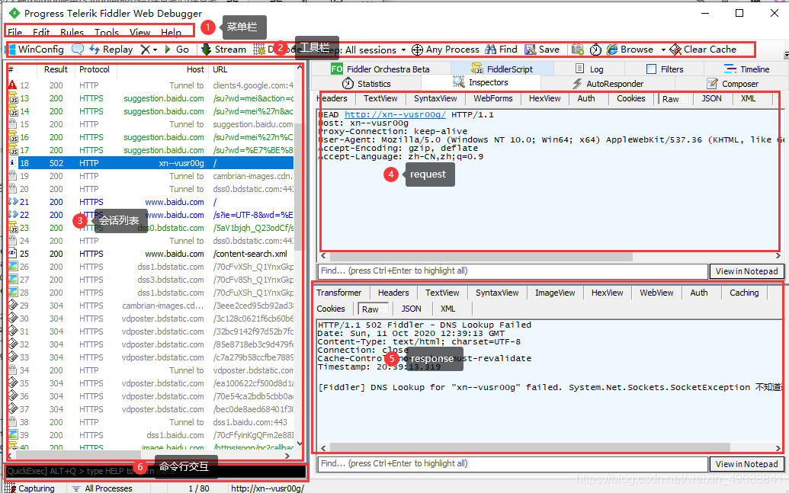Open the Help menu
Image resolution: width=789 pixels, height=493 pixels.
coord(171,32)
